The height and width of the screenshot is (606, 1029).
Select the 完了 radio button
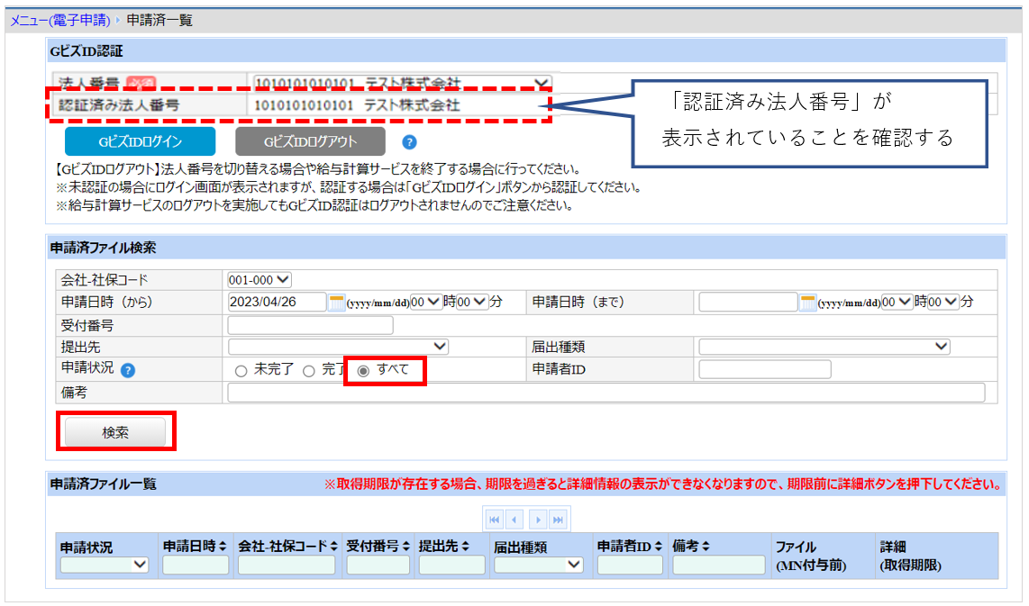coord(308,371)
